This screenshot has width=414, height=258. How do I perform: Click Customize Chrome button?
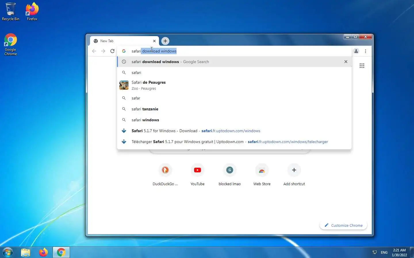click(x=344, y=225)
